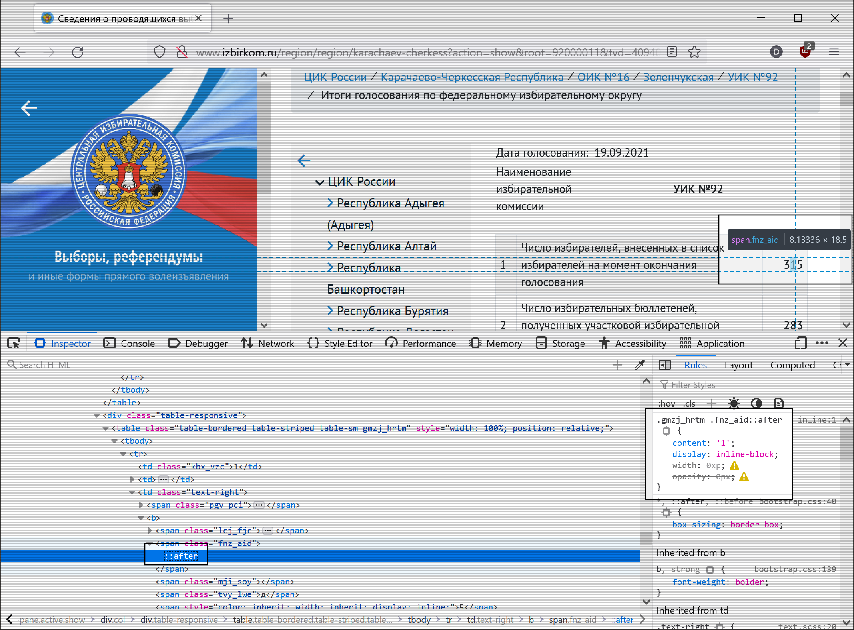The height and width of the screenshot is (630, 854).
Task: Open the Карачаево-Черкесская Республика breadcrumb link
Action: (x=472, y=77)
